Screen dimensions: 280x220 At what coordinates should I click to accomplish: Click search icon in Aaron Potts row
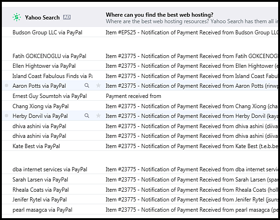click(x=87, y=85)
